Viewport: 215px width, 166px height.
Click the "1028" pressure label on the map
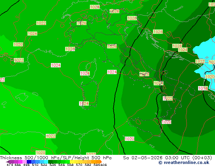pos(177,46)
